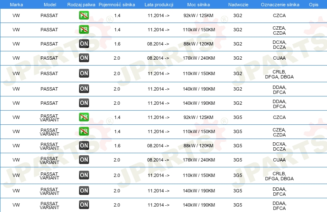Click the Opis column header
Screen dimensions: 327x212
point(314,5)
